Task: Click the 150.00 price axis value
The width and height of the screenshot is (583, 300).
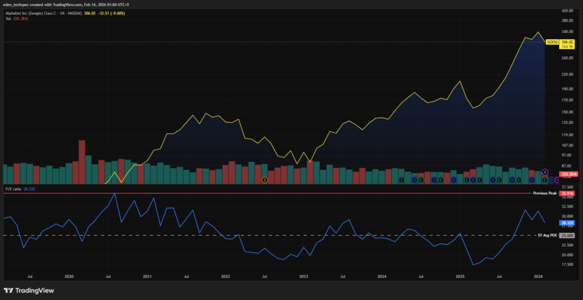Action: pos(568,112)
